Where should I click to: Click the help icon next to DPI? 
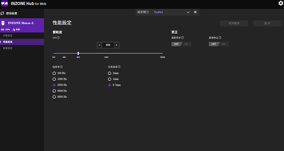tap(58, 38)
